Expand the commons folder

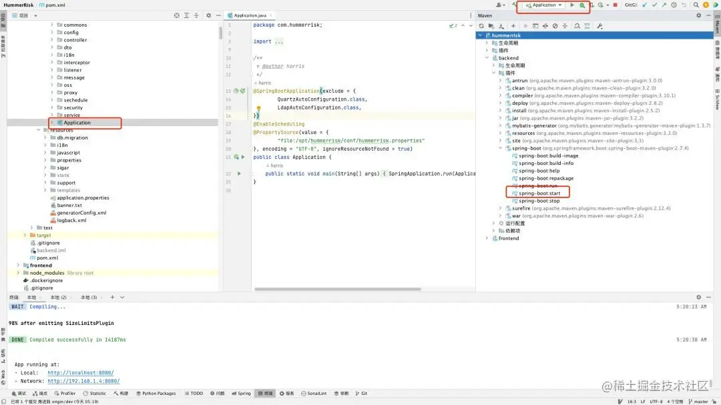click(52, 25)
